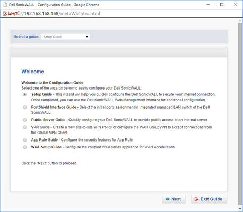The width and height of the screenshot is (243, 212).
Task: Click the insecure HTTPS warning icon
Action: pyautogui.click(x=5, y=14)
